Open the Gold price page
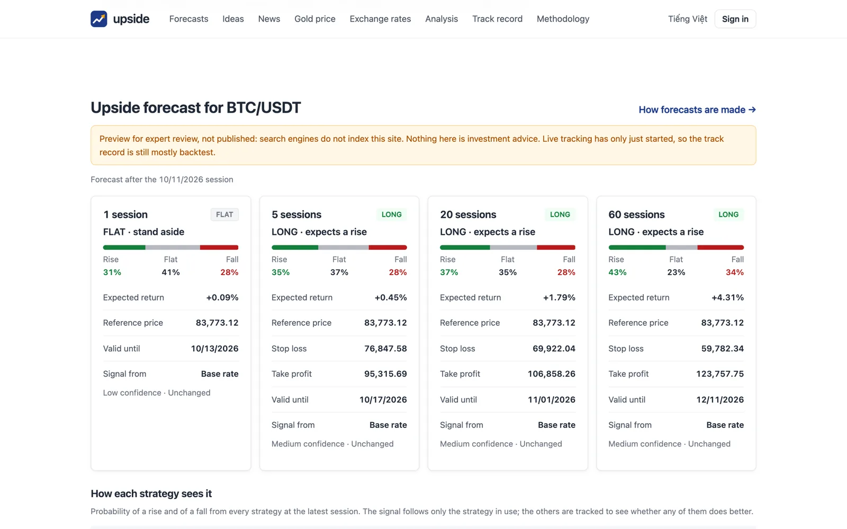This screenshot has height=529, width=847. [x=315, y=19]
